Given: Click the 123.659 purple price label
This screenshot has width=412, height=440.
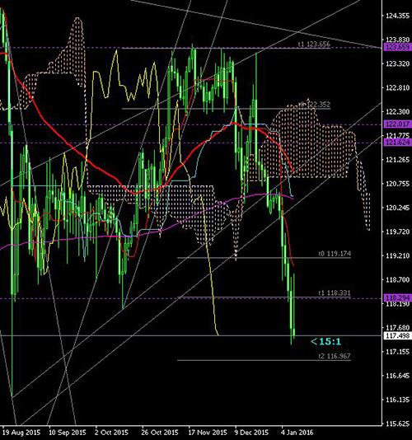Looking at the screenshot, I should pos(397,47).
